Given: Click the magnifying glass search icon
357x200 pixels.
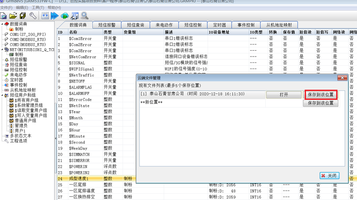Looking at the screenshot, I should point(85,16).
